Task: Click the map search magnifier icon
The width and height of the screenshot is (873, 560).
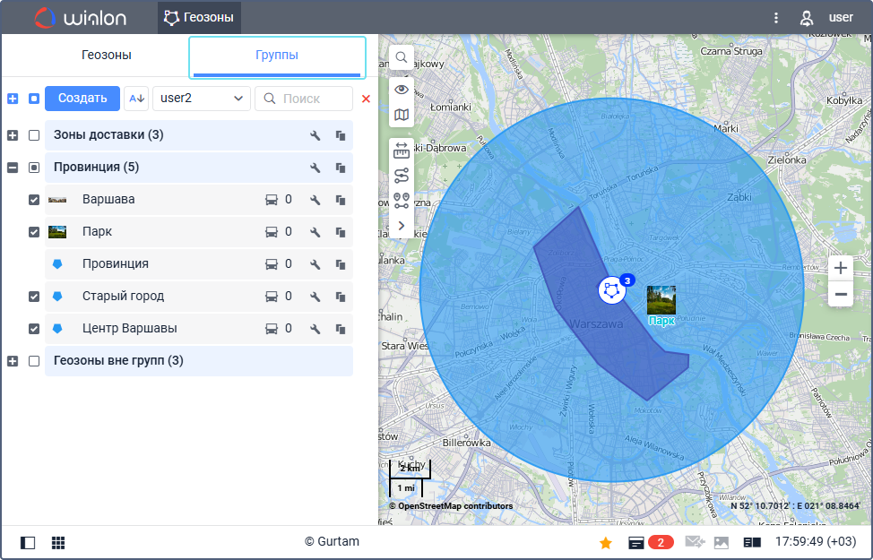Action: (402, 57)
